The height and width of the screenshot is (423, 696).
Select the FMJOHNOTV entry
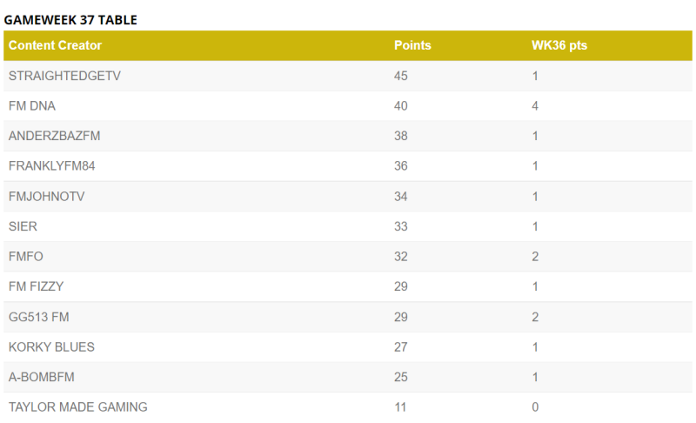[47, 197]
